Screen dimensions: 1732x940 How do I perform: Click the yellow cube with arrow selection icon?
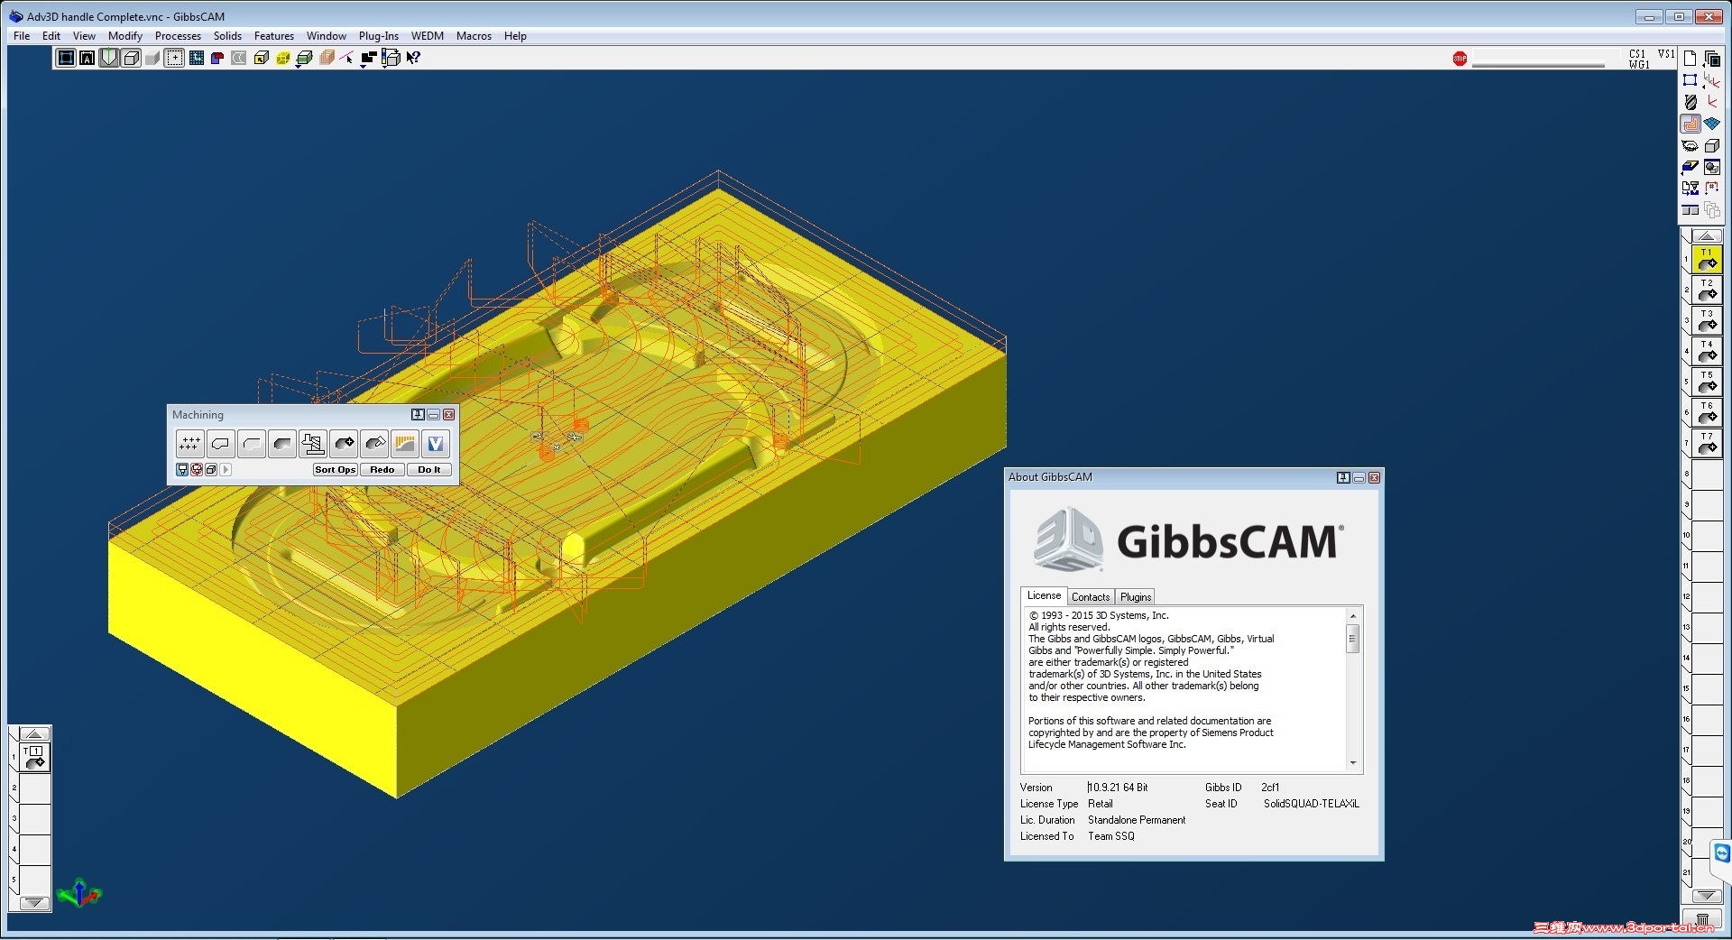(261, 58)
